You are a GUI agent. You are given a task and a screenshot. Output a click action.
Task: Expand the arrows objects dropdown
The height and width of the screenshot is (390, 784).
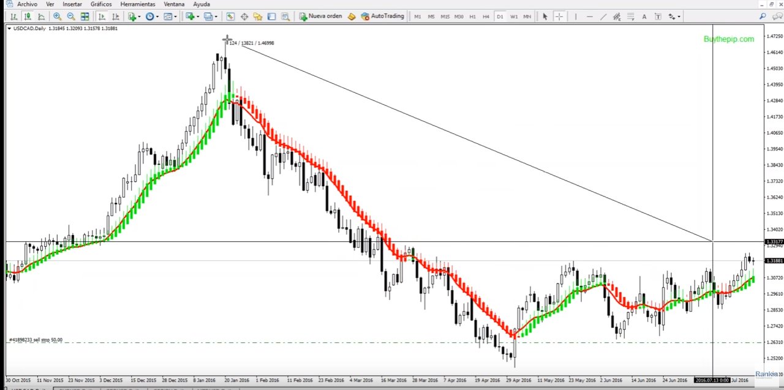(679, 17)
